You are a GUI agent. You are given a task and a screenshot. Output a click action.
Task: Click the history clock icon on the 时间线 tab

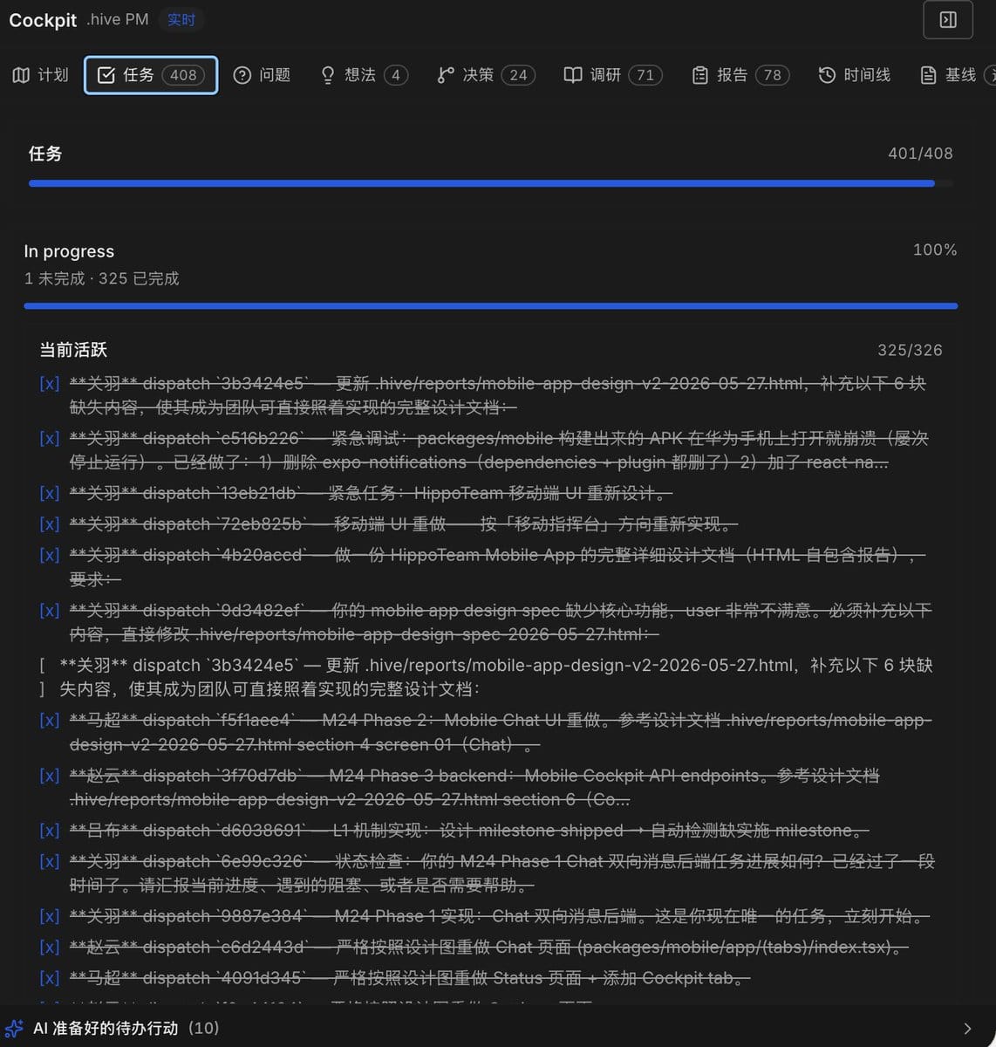click(827, 75)
